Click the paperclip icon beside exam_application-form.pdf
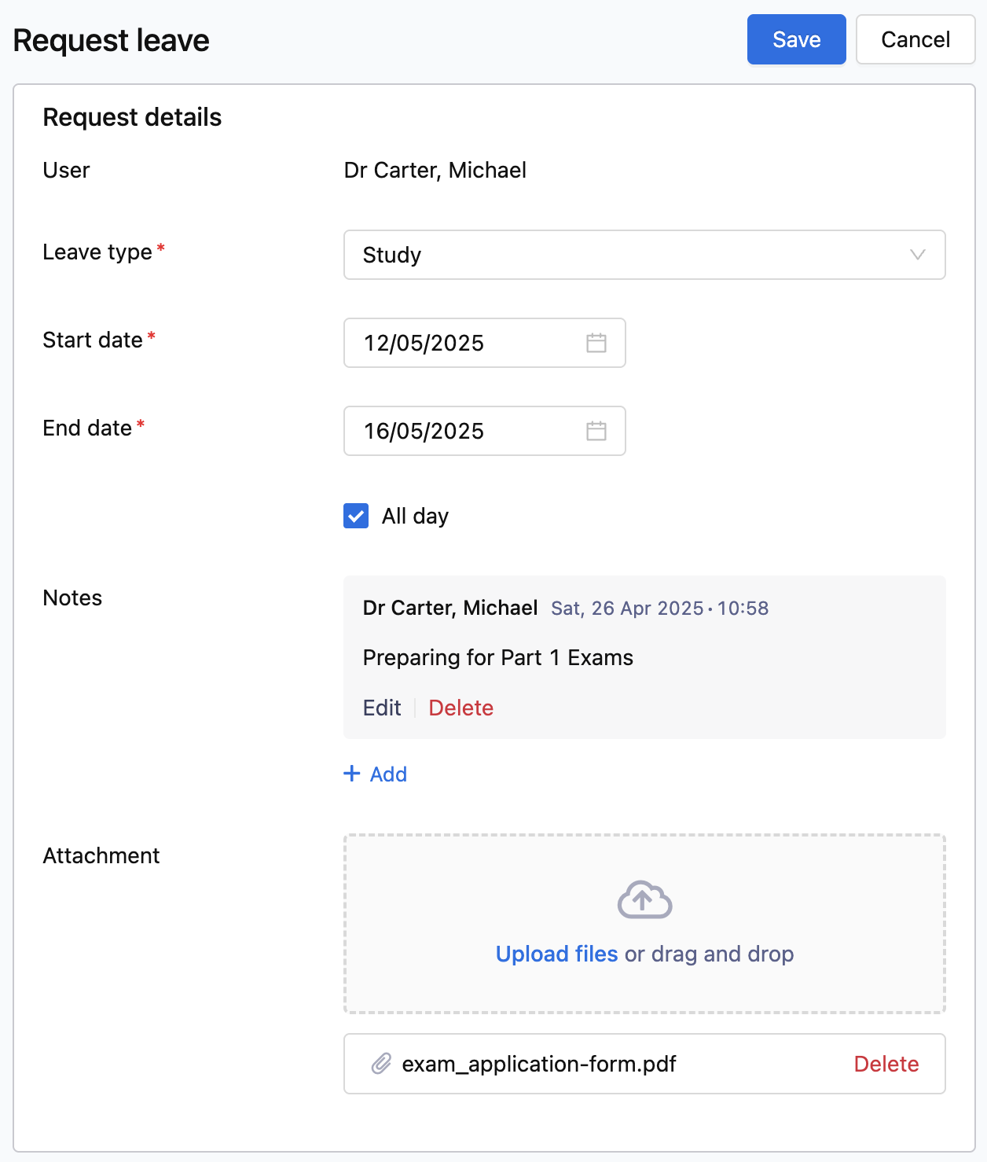The height and width of the screenshot is (1162, 987). [381, 1064]
